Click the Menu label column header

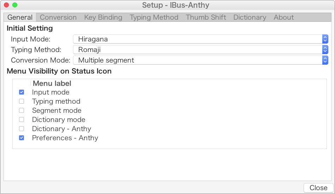pos(52,83)
